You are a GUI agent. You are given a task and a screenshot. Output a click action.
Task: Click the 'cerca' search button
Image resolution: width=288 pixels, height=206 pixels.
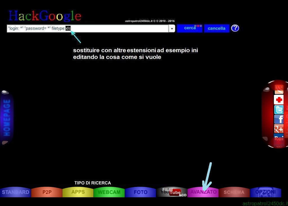190,28
